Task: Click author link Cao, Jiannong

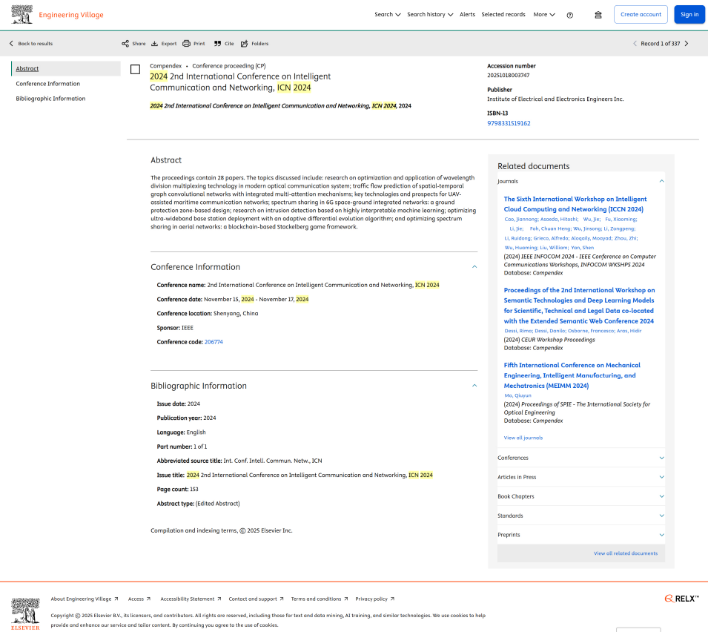Action: (x=521, y=219)
